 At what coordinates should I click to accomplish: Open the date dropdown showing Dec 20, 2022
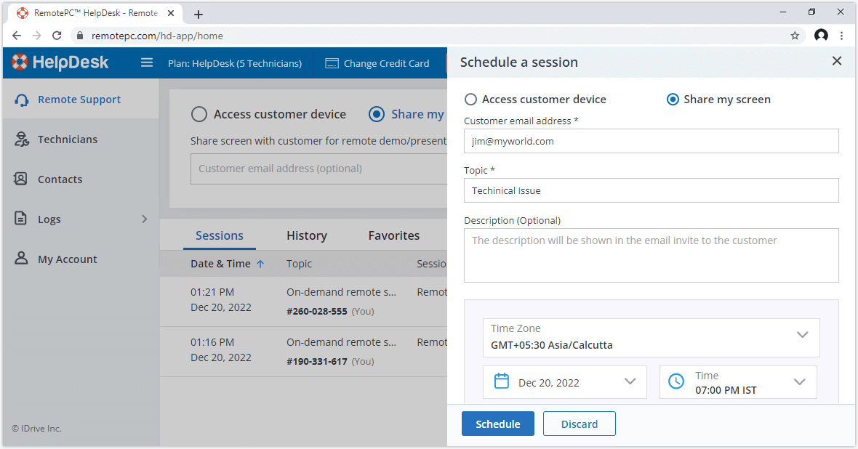click(565, 382)
